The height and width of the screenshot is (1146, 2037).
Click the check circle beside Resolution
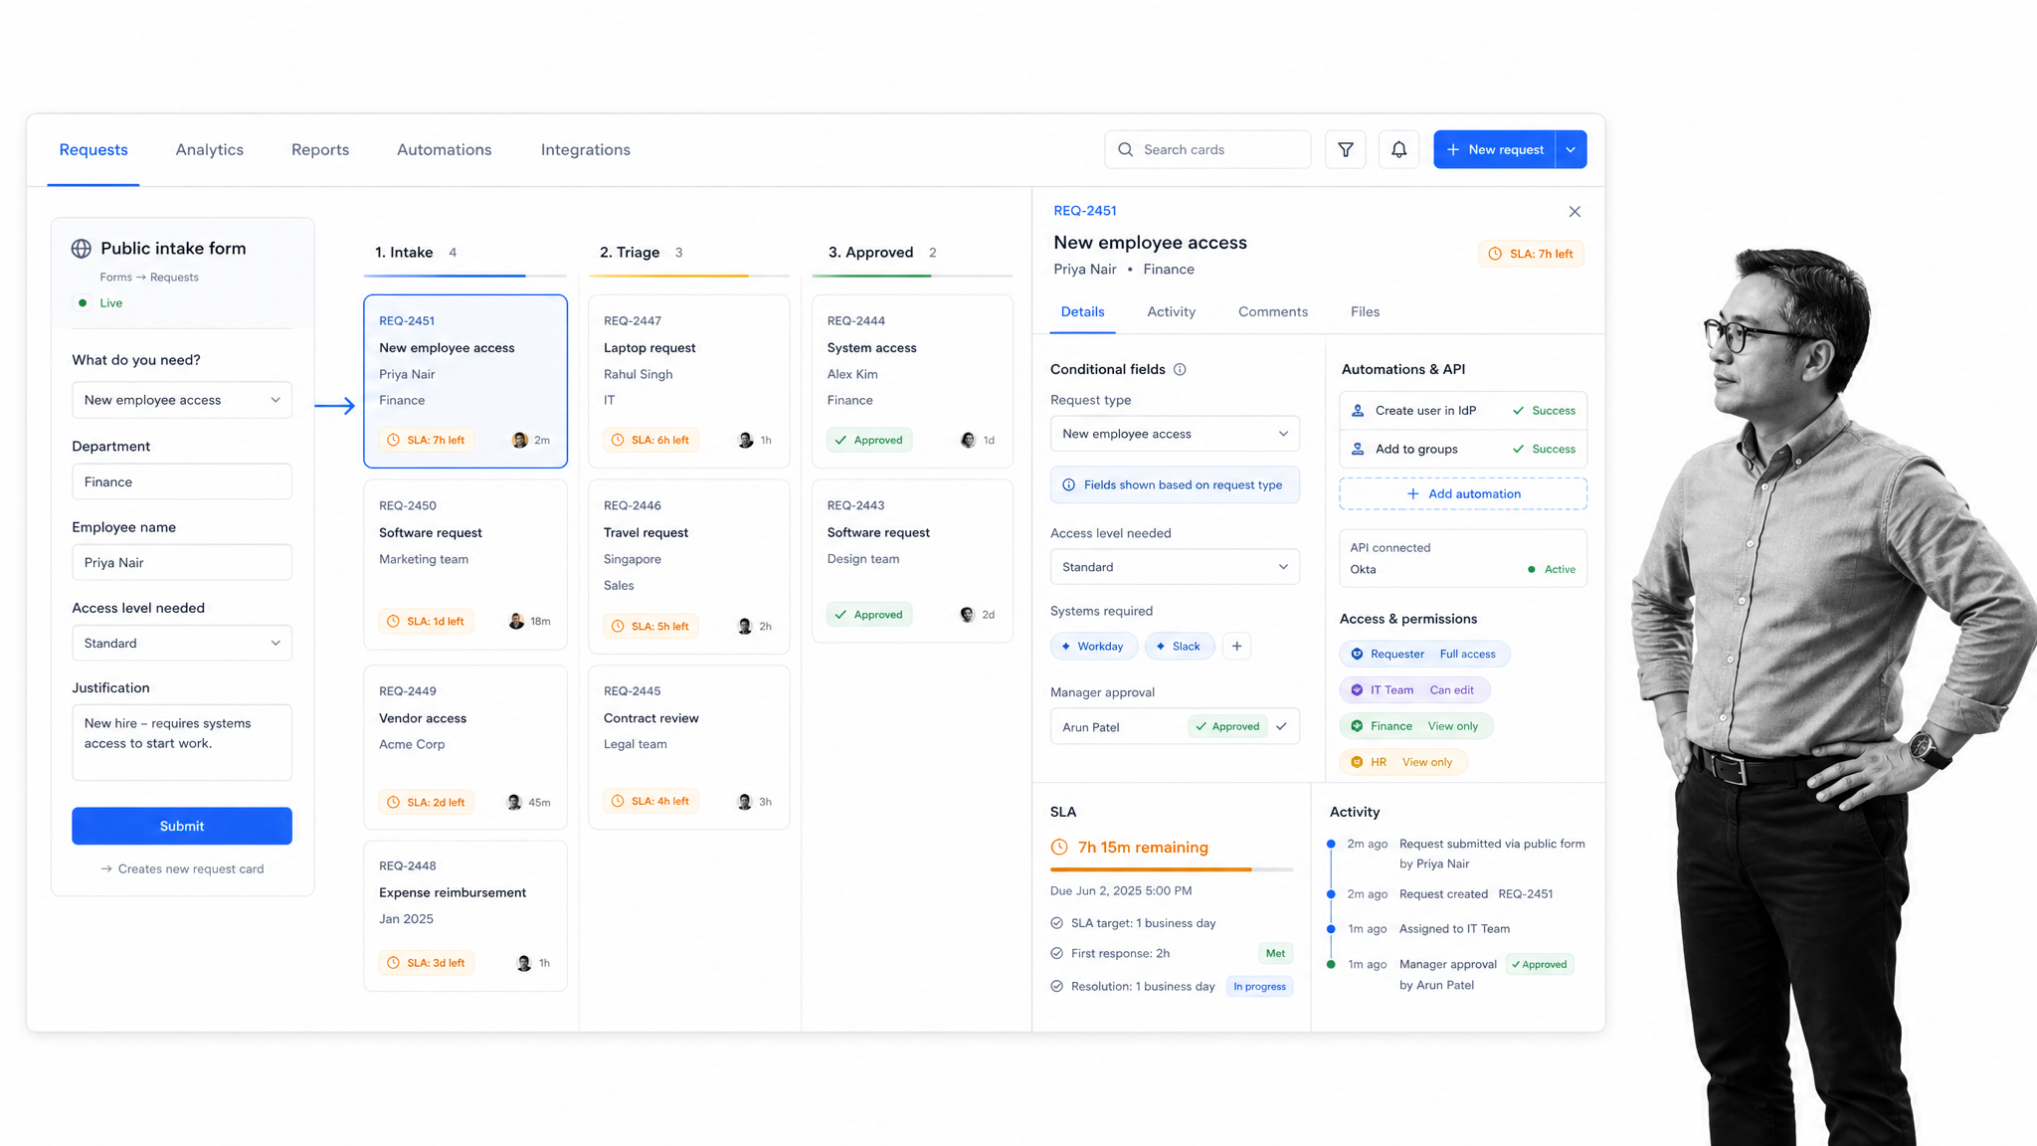(x=1056, y=986)
